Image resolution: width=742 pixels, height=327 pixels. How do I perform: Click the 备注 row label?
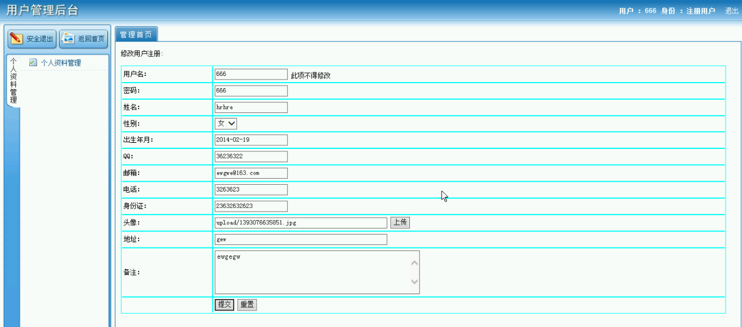click(x=131, y=272)
